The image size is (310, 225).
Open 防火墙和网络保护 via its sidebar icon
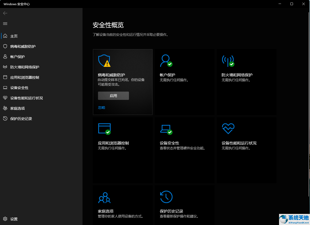pyautogui.click(x=6, y=67)
